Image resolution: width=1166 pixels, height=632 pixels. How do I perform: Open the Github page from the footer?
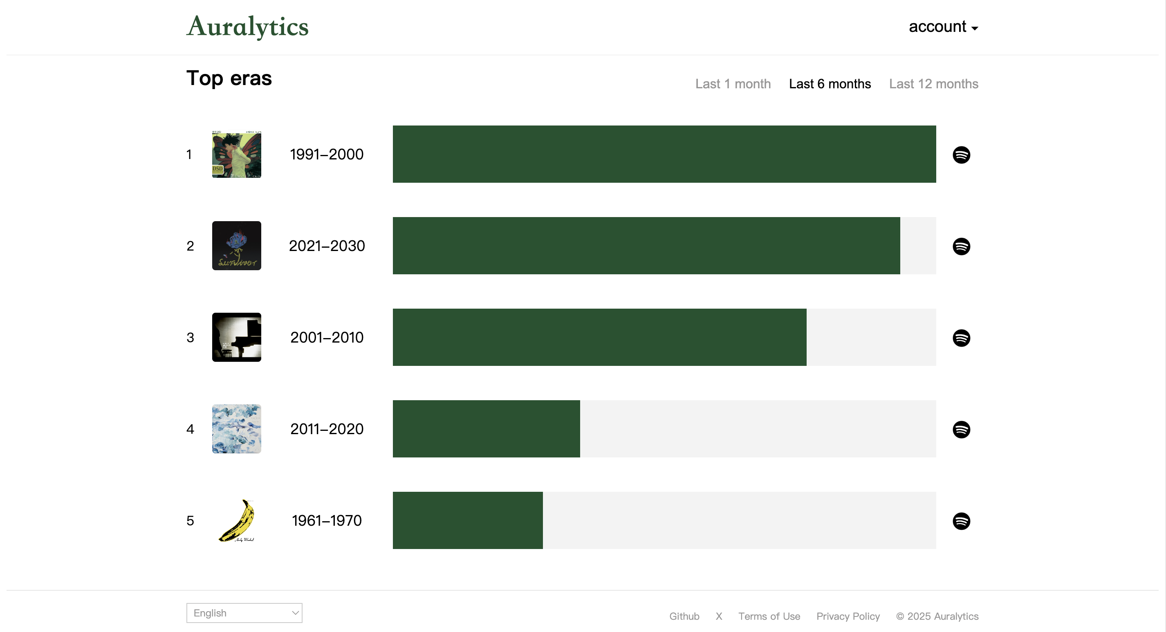[684, 616]
